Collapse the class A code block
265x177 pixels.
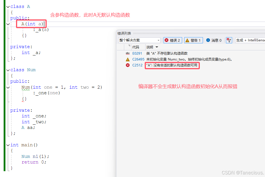(8, 7)
